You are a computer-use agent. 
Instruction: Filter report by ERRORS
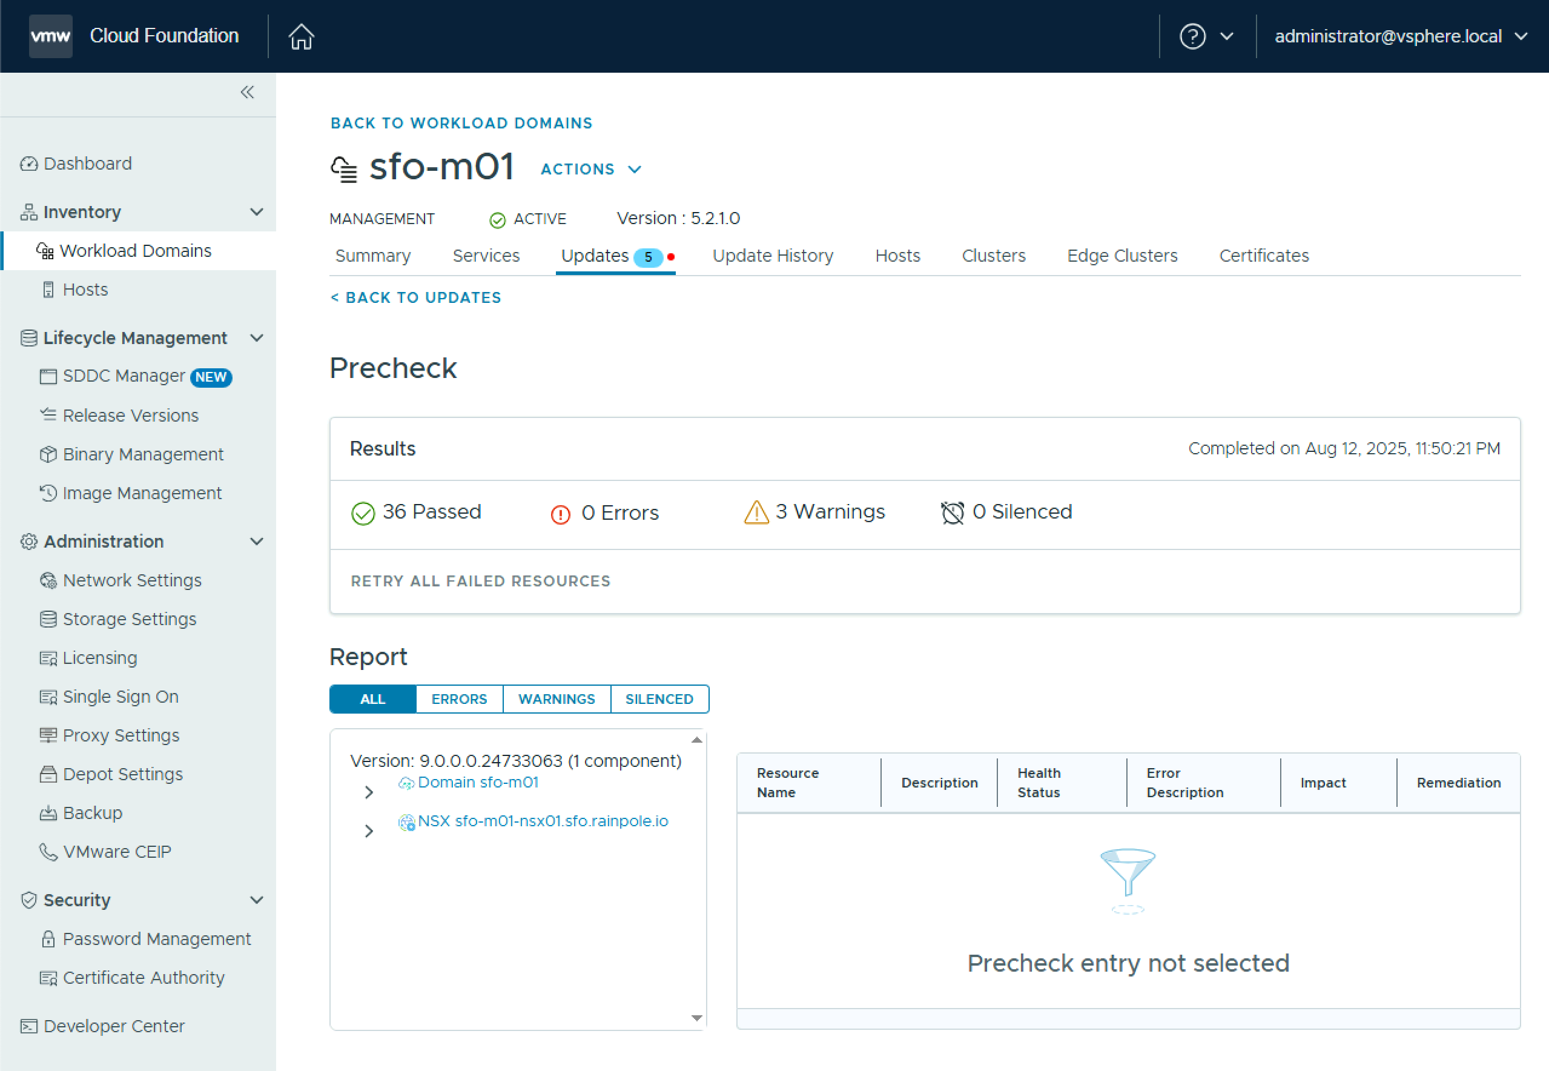point(459,698)
